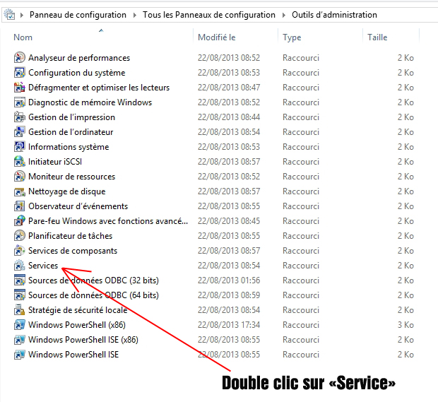The width and height of the screenshot is (438, 402).
Task: Go to Tous les Panneaux de configuration
Action: pos(209,15)
